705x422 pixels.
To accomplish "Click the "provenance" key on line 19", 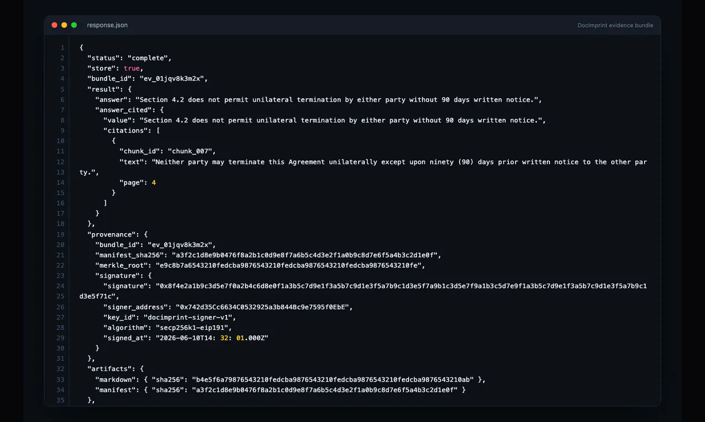I will point(109,234).
